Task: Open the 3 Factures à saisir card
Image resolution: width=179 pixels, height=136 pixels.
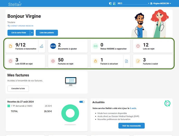Action: click(153, 61)
